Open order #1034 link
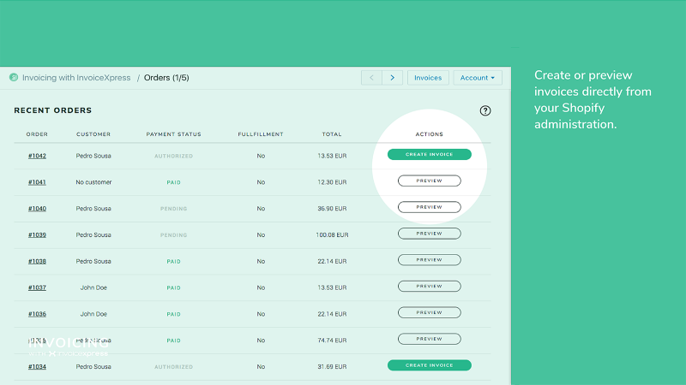The height and width of the screenshot is (385, 686). tap(37, 367)
